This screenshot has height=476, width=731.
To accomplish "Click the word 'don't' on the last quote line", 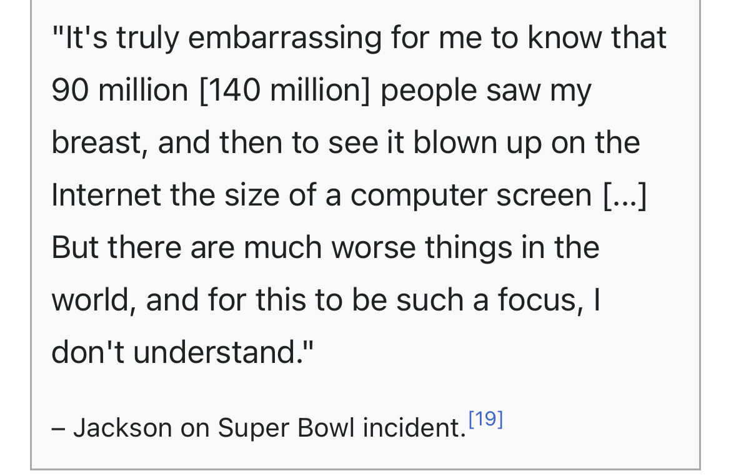I will [87, 352].
